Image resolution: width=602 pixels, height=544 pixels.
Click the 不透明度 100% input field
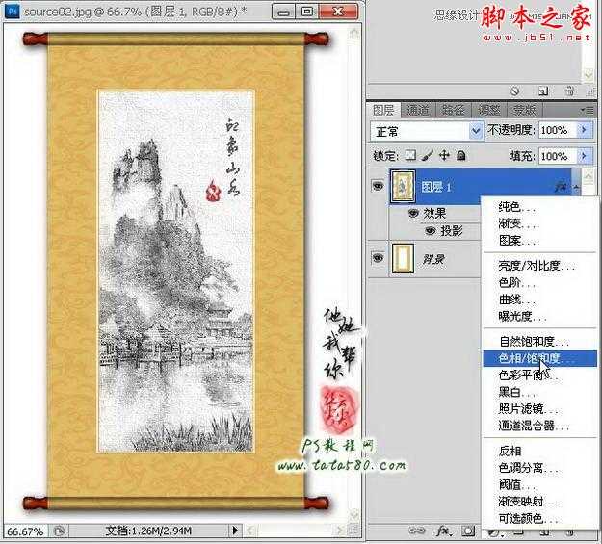(558, 131)
